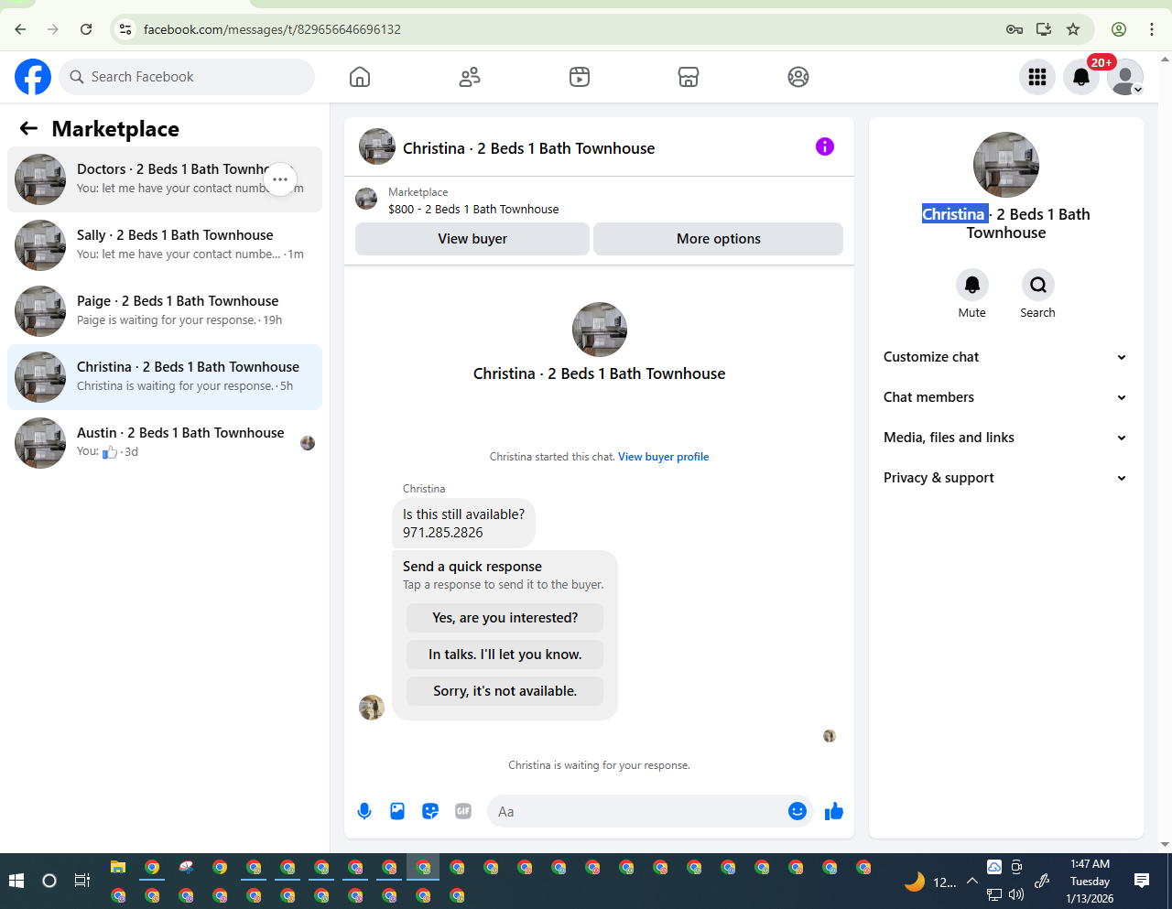
Task: Open Windows Task View
Action: (x=82, y=881)
